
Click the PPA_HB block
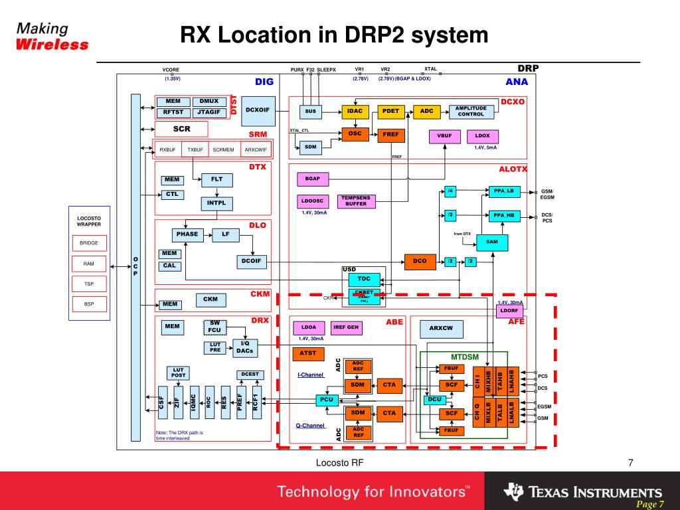point(505,216)
